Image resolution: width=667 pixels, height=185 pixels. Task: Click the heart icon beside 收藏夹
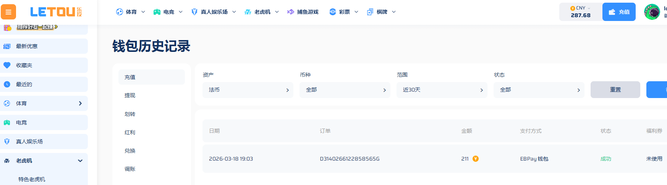[x=7, y=65]
